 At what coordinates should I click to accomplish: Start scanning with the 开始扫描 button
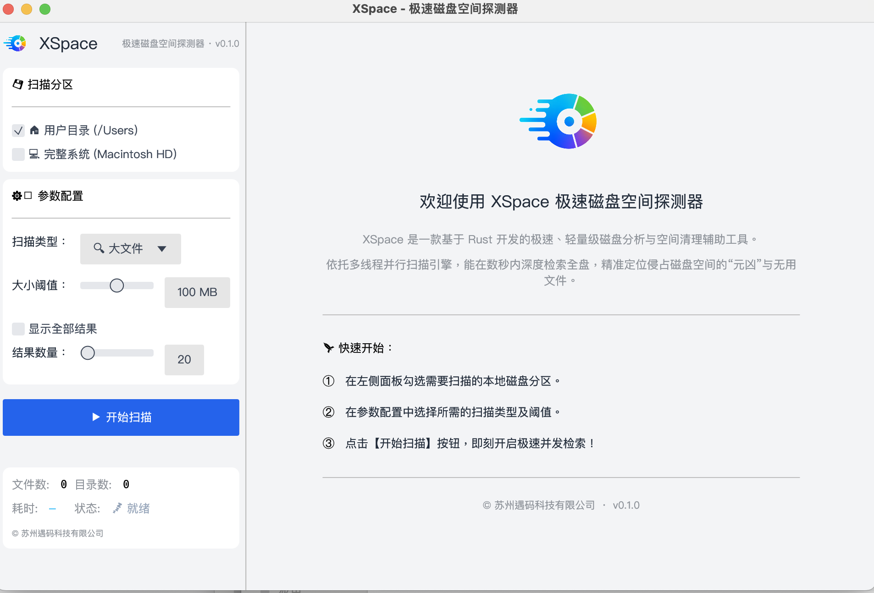tap(121, 417)
